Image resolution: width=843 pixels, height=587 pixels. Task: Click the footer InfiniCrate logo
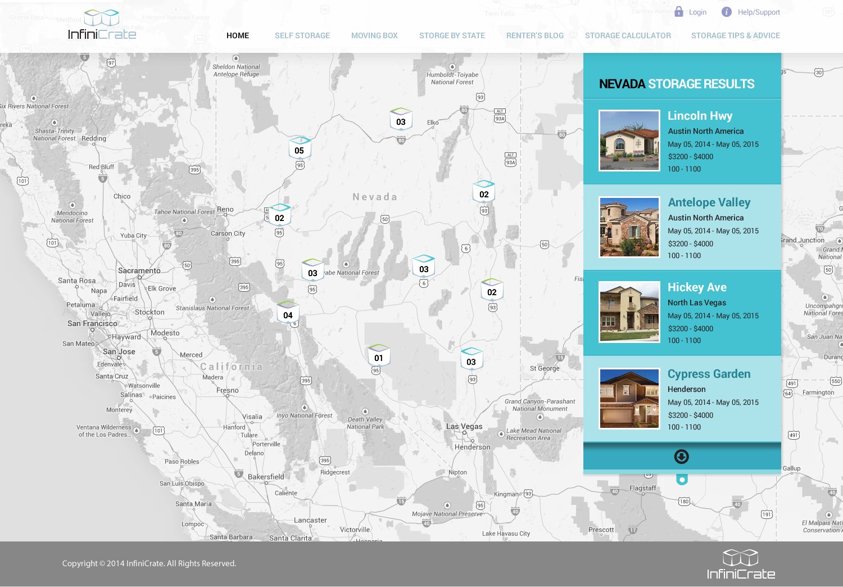coord(741,564)
